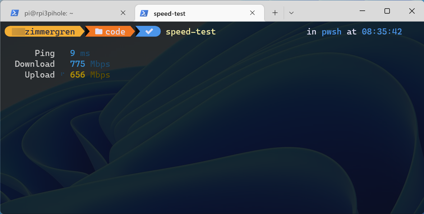Open a new tab with the plus button
This screenshot has height=214, width=424.
275,13
